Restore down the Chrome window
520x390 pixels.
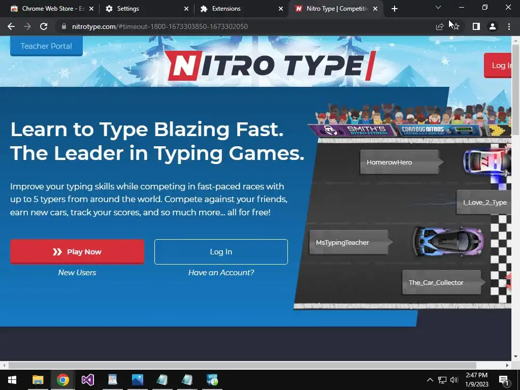485,7
